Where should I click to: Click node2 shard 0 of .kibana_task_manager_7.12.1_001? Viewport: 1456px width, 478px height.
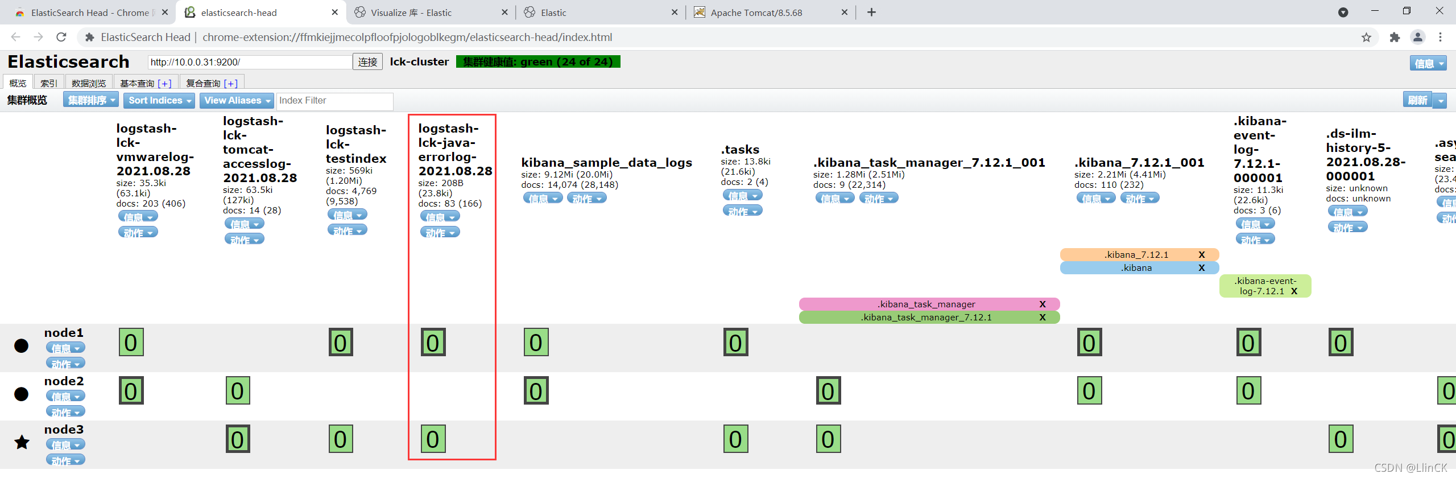point(828,390)
